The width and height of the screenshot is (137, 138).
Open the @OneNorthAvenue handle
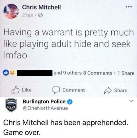(45, 108)
